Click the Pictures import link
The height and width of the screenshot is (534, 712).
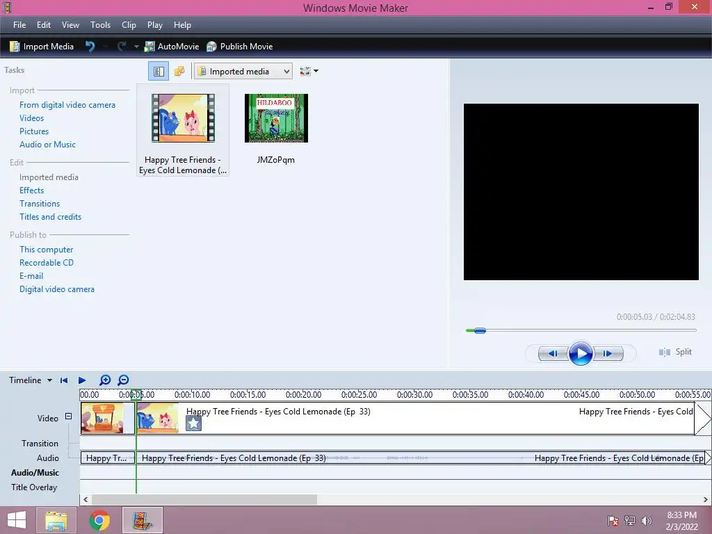[34, 131]
